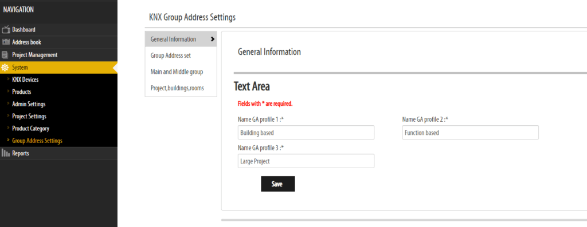The width and height of the screenshot is (587, 227).
Task: Go to Admin Settings
Action: (29, 104)
